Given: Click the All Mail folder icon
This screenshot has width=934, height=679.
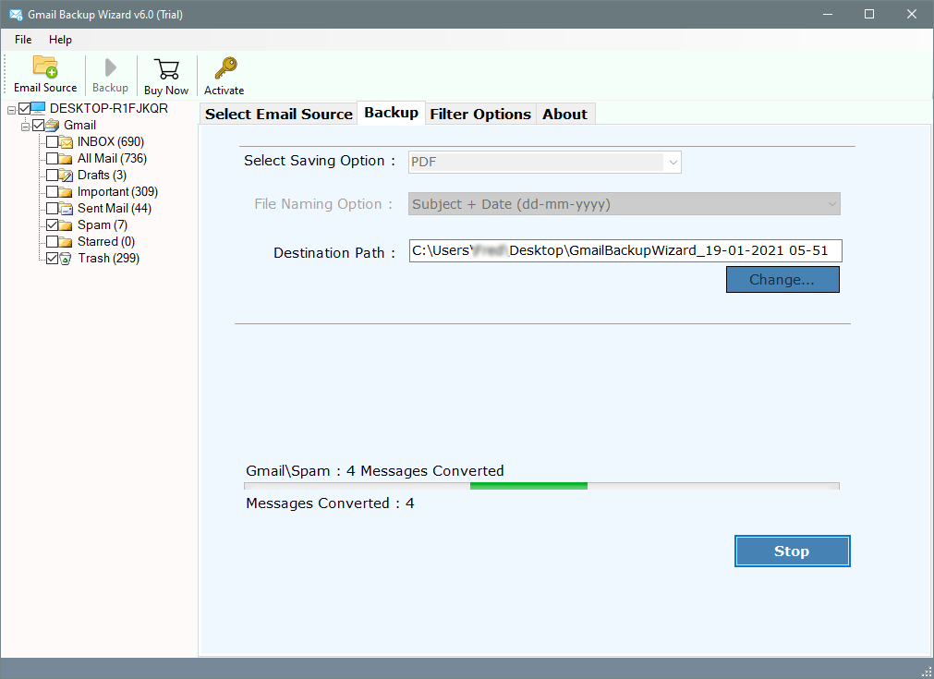Looking at the screenshot, I should (x=67, y=159).
